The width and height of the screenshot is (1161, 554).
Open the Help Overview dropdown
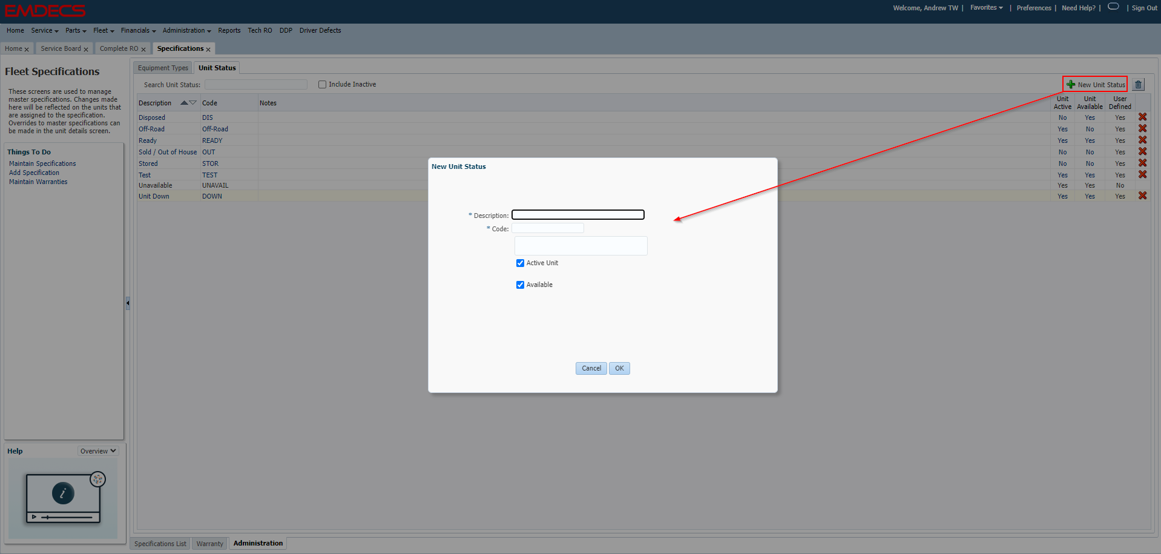[x=98, y=451]
